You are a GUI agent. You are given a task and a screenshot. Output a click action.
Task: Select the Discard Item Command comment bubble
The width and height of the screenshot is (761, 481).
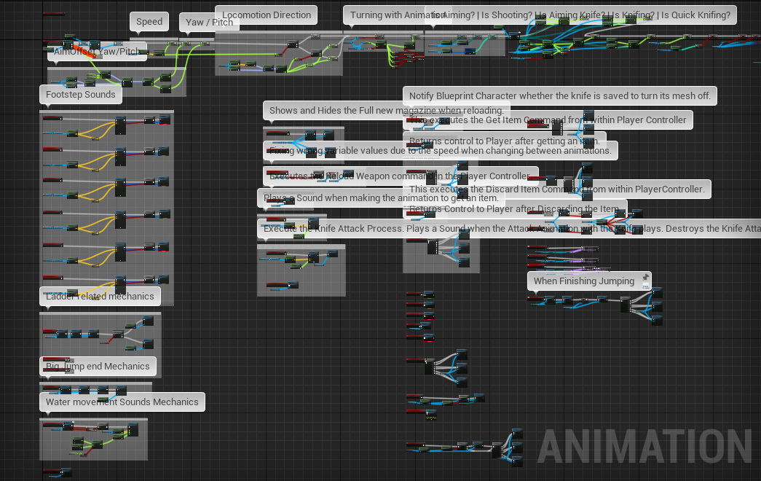(556, 189)
